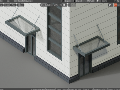Click the Objects:1/305 status entry

[100, 89]
